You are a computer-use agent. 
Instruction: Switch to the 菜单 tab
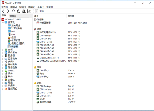4,15
